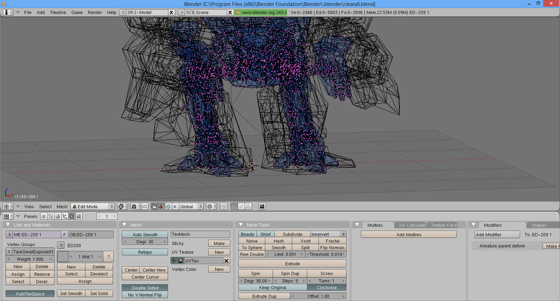Toggle AutoTexSpace
Screen dimensions: 560x301
click(x=30, y=293)
